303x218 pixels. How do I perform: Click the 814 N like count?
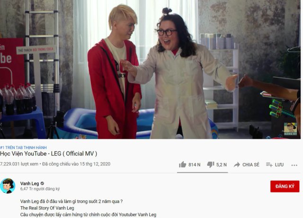pyautogui.click(x=195, y=164)
